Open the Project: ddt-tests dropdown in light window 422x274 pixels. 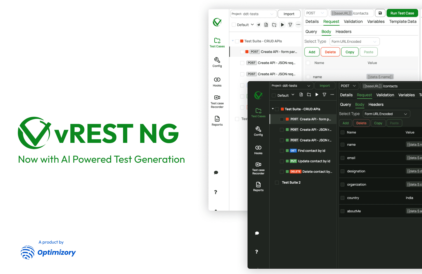[x=253, y=14]
